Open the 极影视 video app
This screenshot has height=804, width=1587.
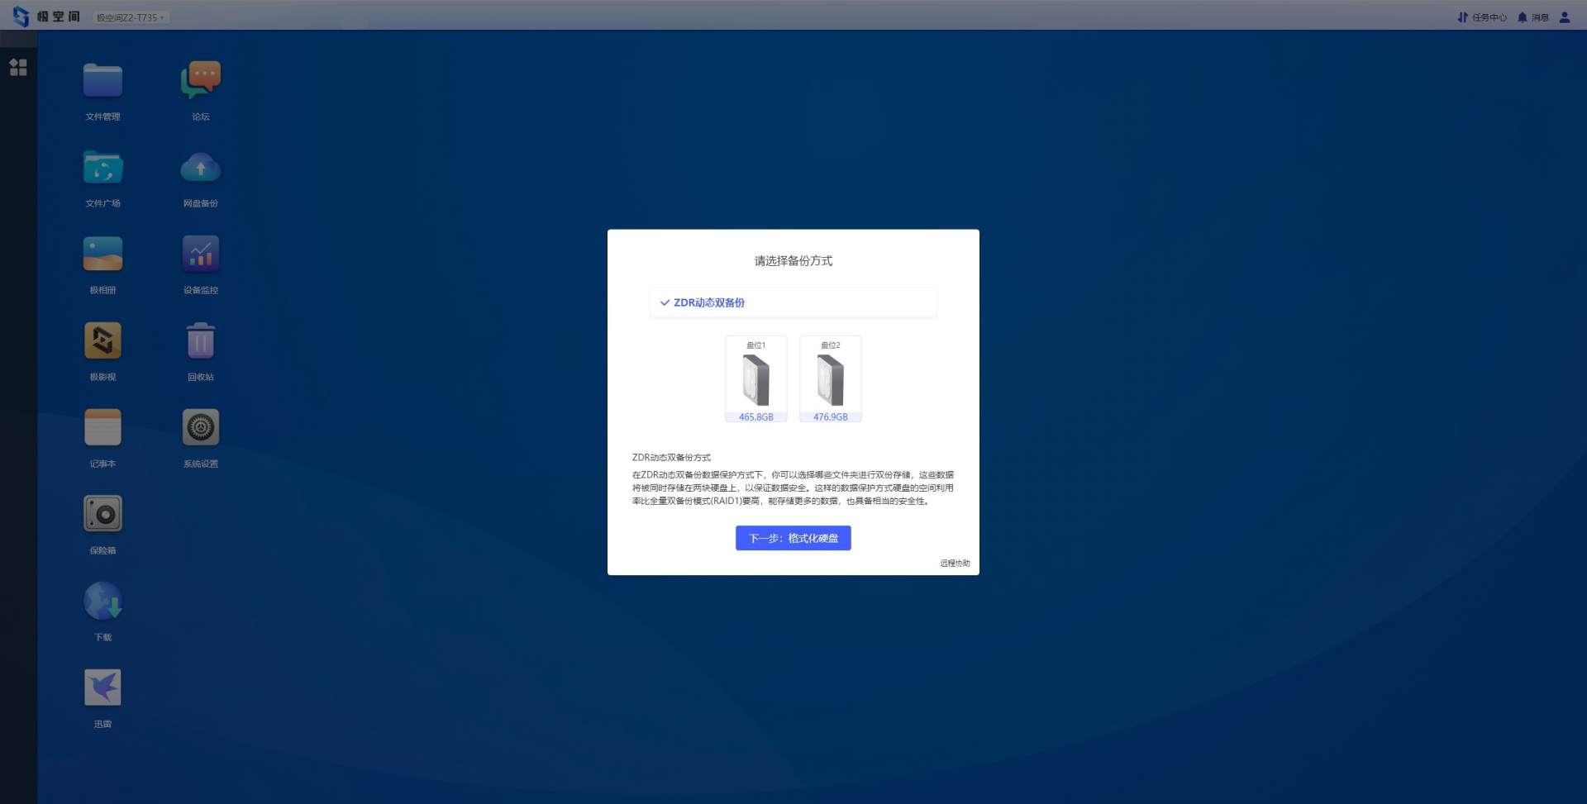click(x=102, y=341)
